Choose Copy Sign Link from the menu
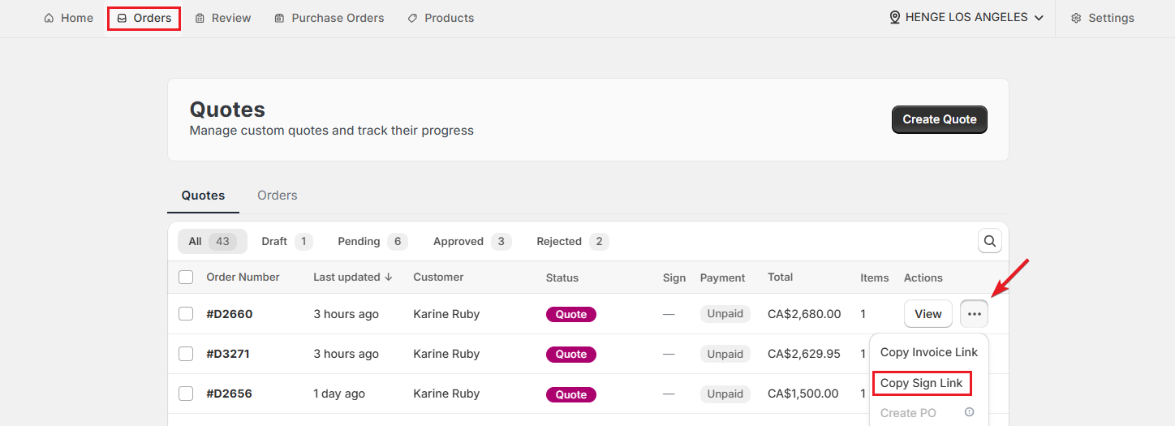 pos(922,383)
